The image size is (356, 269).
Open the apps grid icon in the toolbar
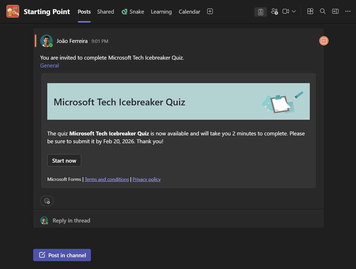[310, 11]
